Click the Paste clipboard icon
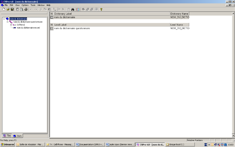This screenshot has width=235, height=147. coord(49,9)
